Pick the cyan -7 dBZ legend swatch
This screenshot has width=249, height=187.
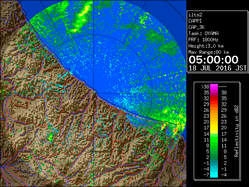tap(214, 175)
